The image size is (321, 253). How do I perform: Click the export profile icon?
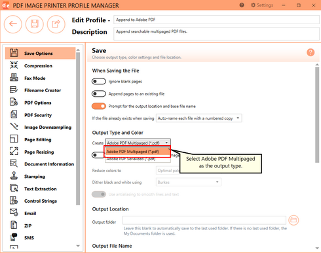coord(56,24)
